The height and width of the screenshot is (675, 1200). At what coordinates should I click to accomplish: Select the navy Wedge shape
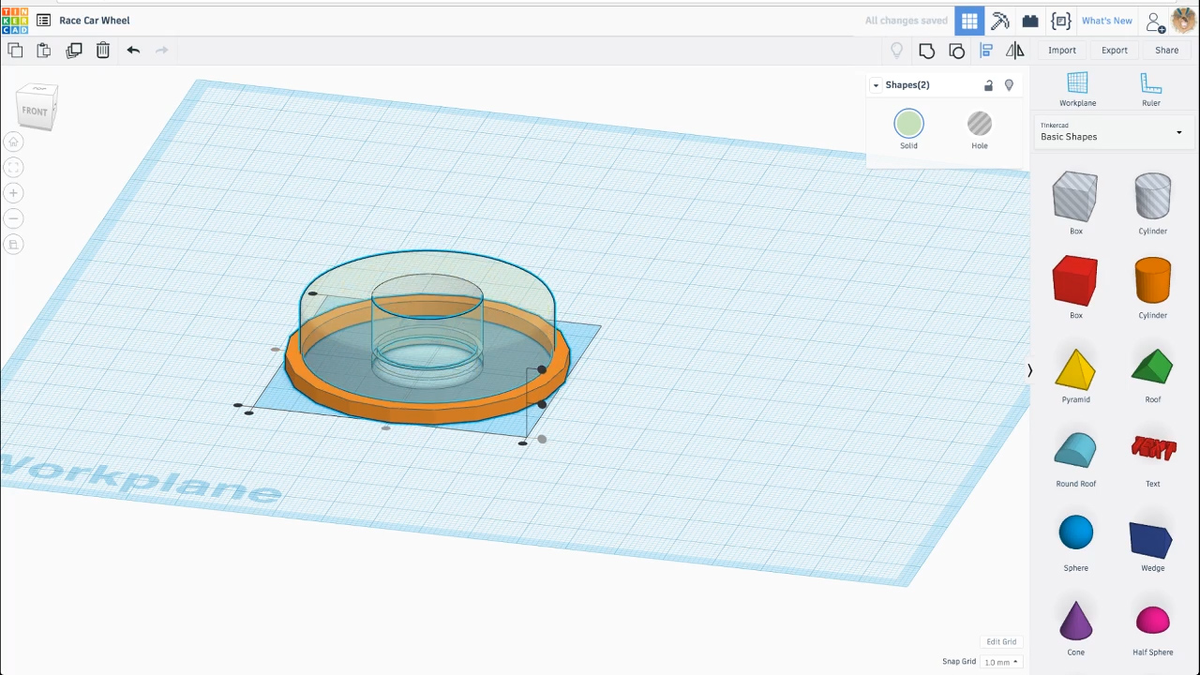point(1153,540)
